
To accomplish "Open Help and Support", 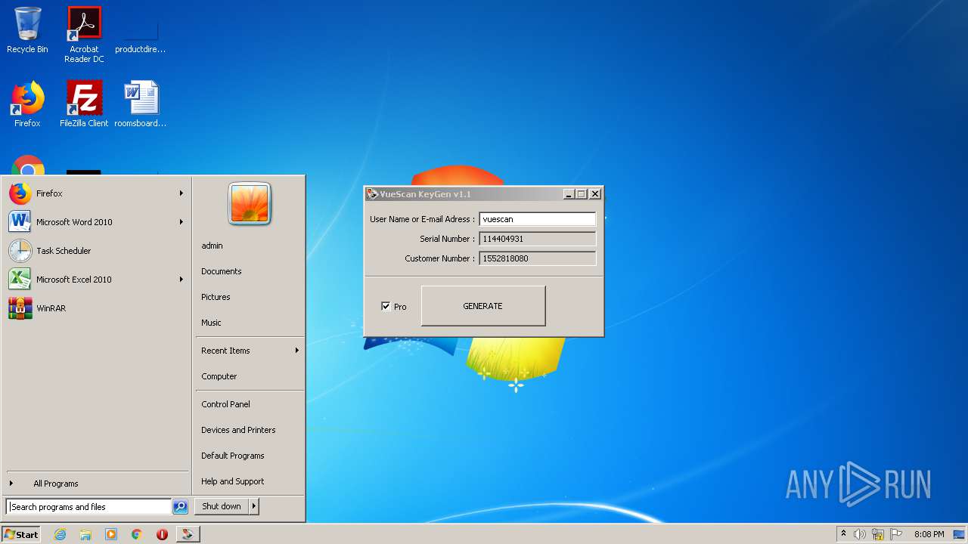I will pos(233,481).
